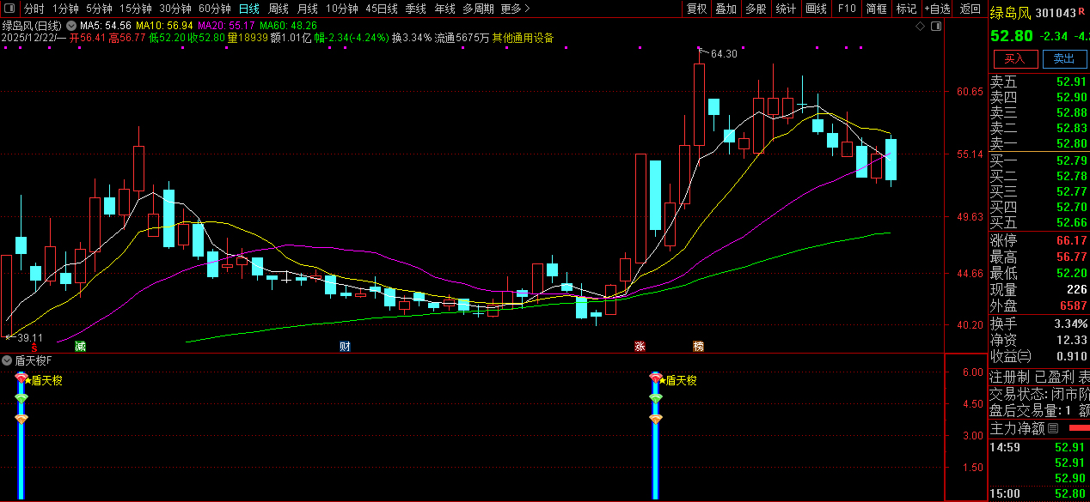Click the 减 event marker
1090x502 pixels.
(x=80, y=347)
